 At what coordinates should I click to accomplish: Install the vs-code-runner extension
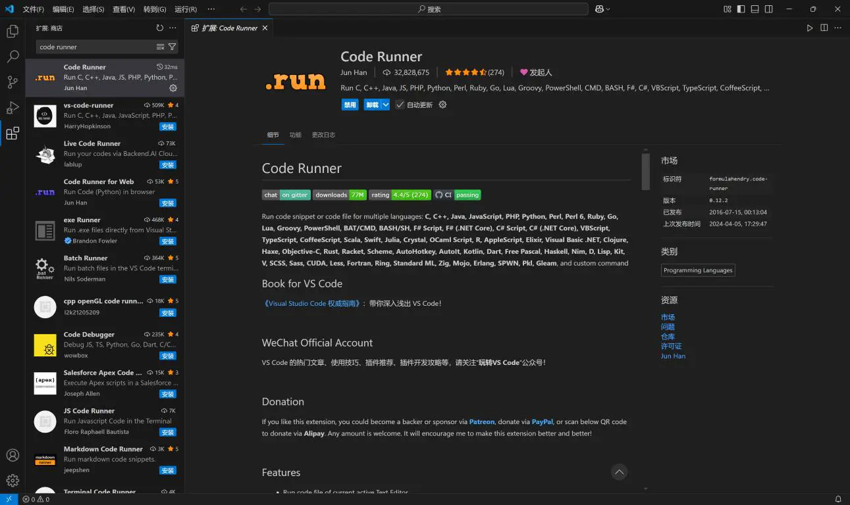168,126
